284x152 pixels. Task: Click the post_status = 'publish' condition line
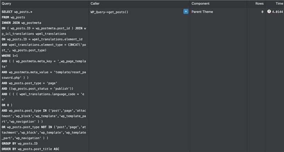pyautogui.click(x=37, y=89)
